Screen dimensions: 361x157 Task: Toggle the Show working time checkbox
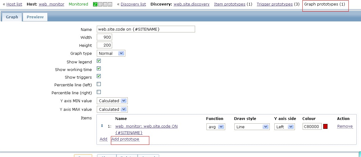coord(99,69)
